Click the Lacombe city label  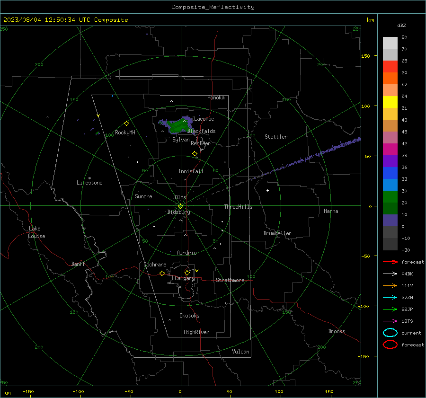pos(204,119)
